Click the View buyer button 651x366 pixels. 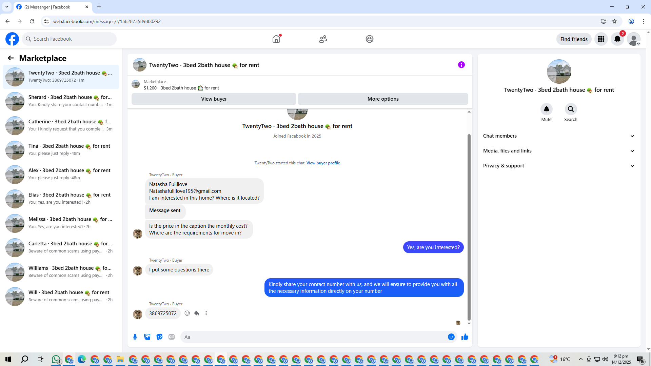pos(214,99)
